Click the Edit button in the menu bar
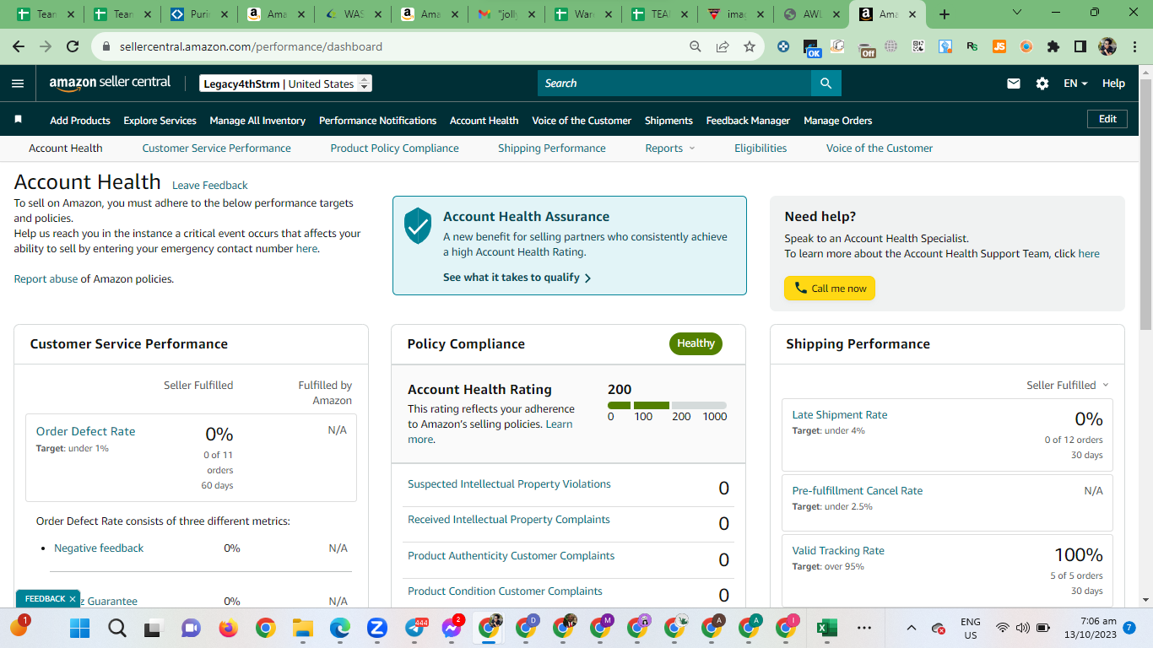Screen dimensions: 1153x648 [x=1107, y=119]
